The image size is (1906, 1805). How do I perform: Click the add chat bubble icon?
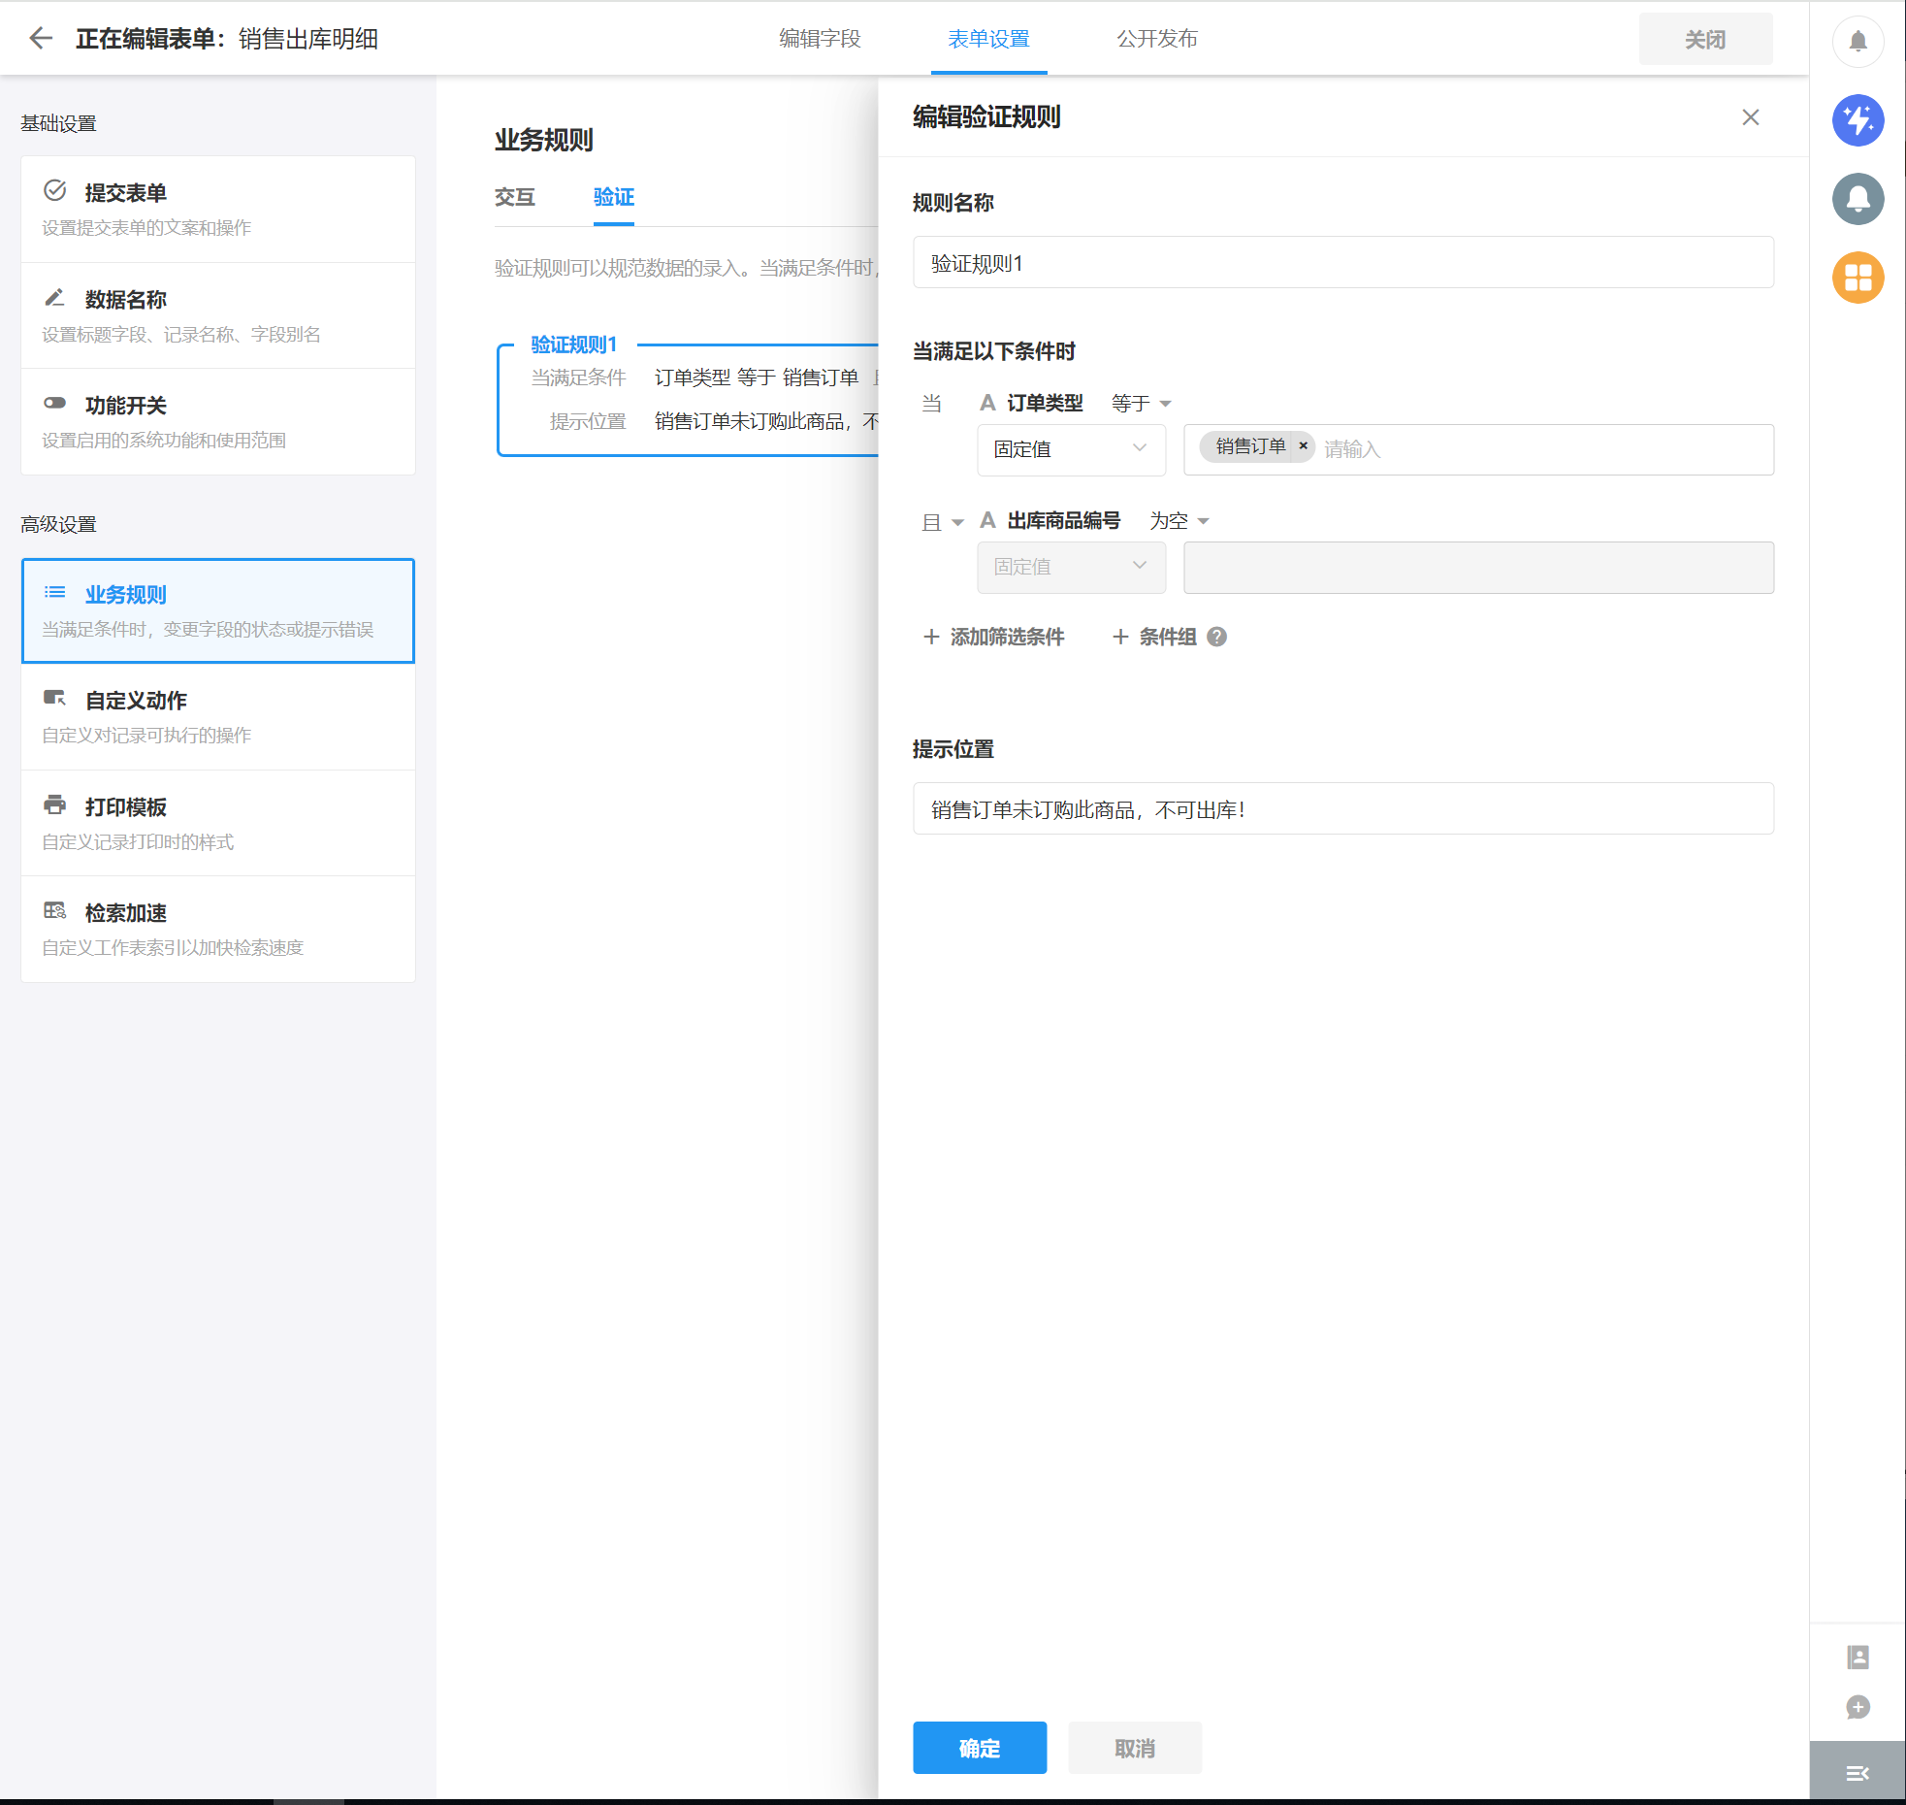(x=1858, y=1707)
